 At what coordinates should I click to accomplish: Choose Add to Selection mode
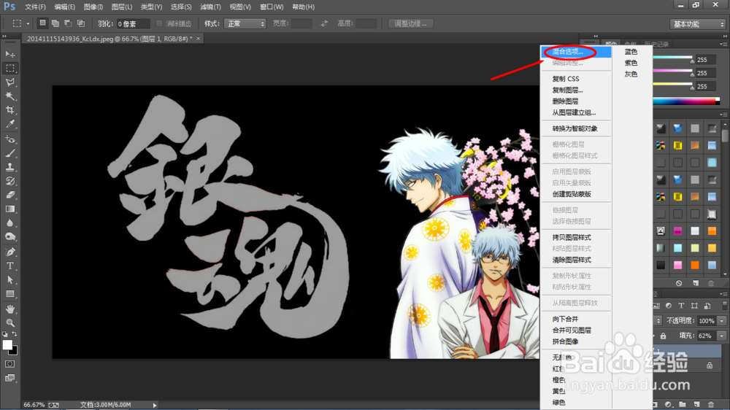[55, 23]
